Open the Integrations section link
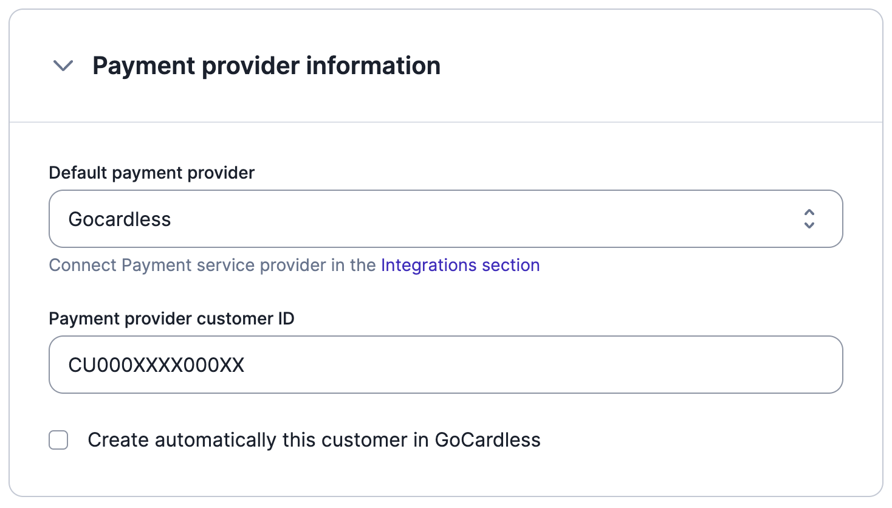The width and height of the screenshot is (892, 508). click(x=460, y=266)
